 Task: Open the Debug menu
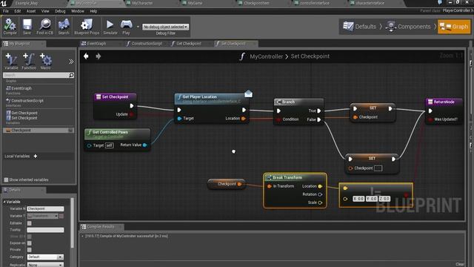pyautogui.click(x=60, y=11)
